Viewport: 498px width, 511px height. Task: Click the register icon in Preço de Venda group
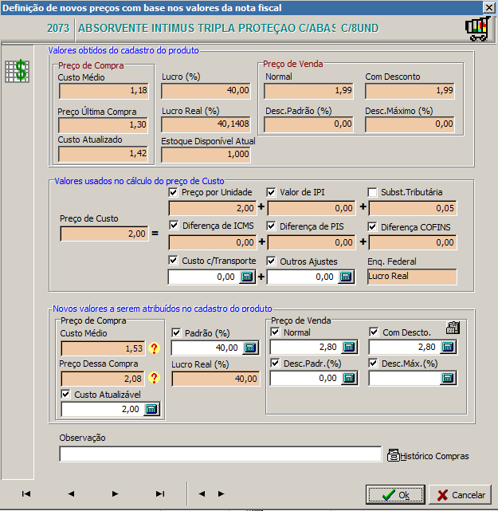[x=453, y=328]
